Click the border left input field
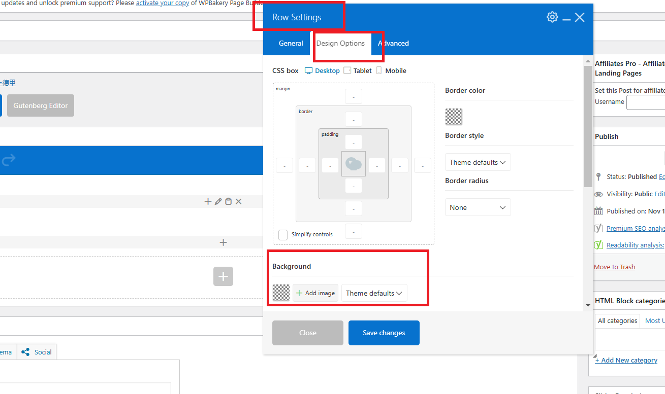Viewport: 665px width, 394px height. 307,165
